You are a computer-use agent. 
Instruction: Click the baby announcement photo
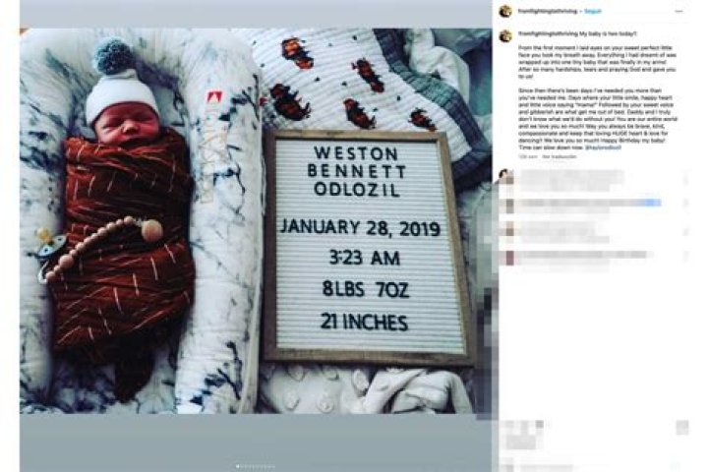click(256, 221)
